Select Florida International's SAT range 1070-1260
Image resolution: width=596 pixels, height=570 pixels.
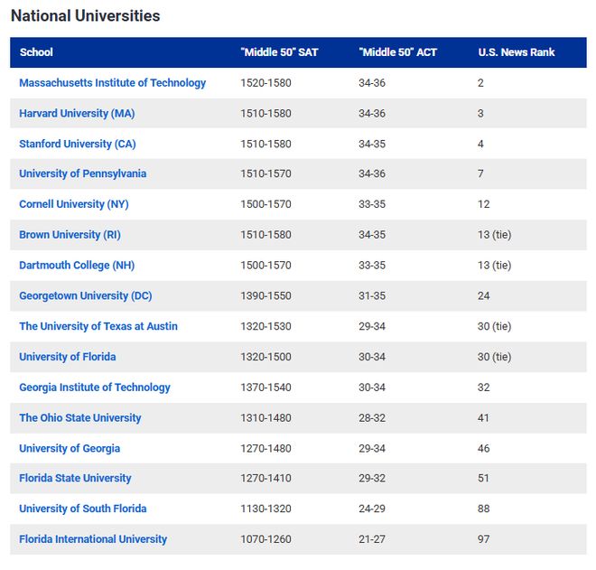(265, 539)
